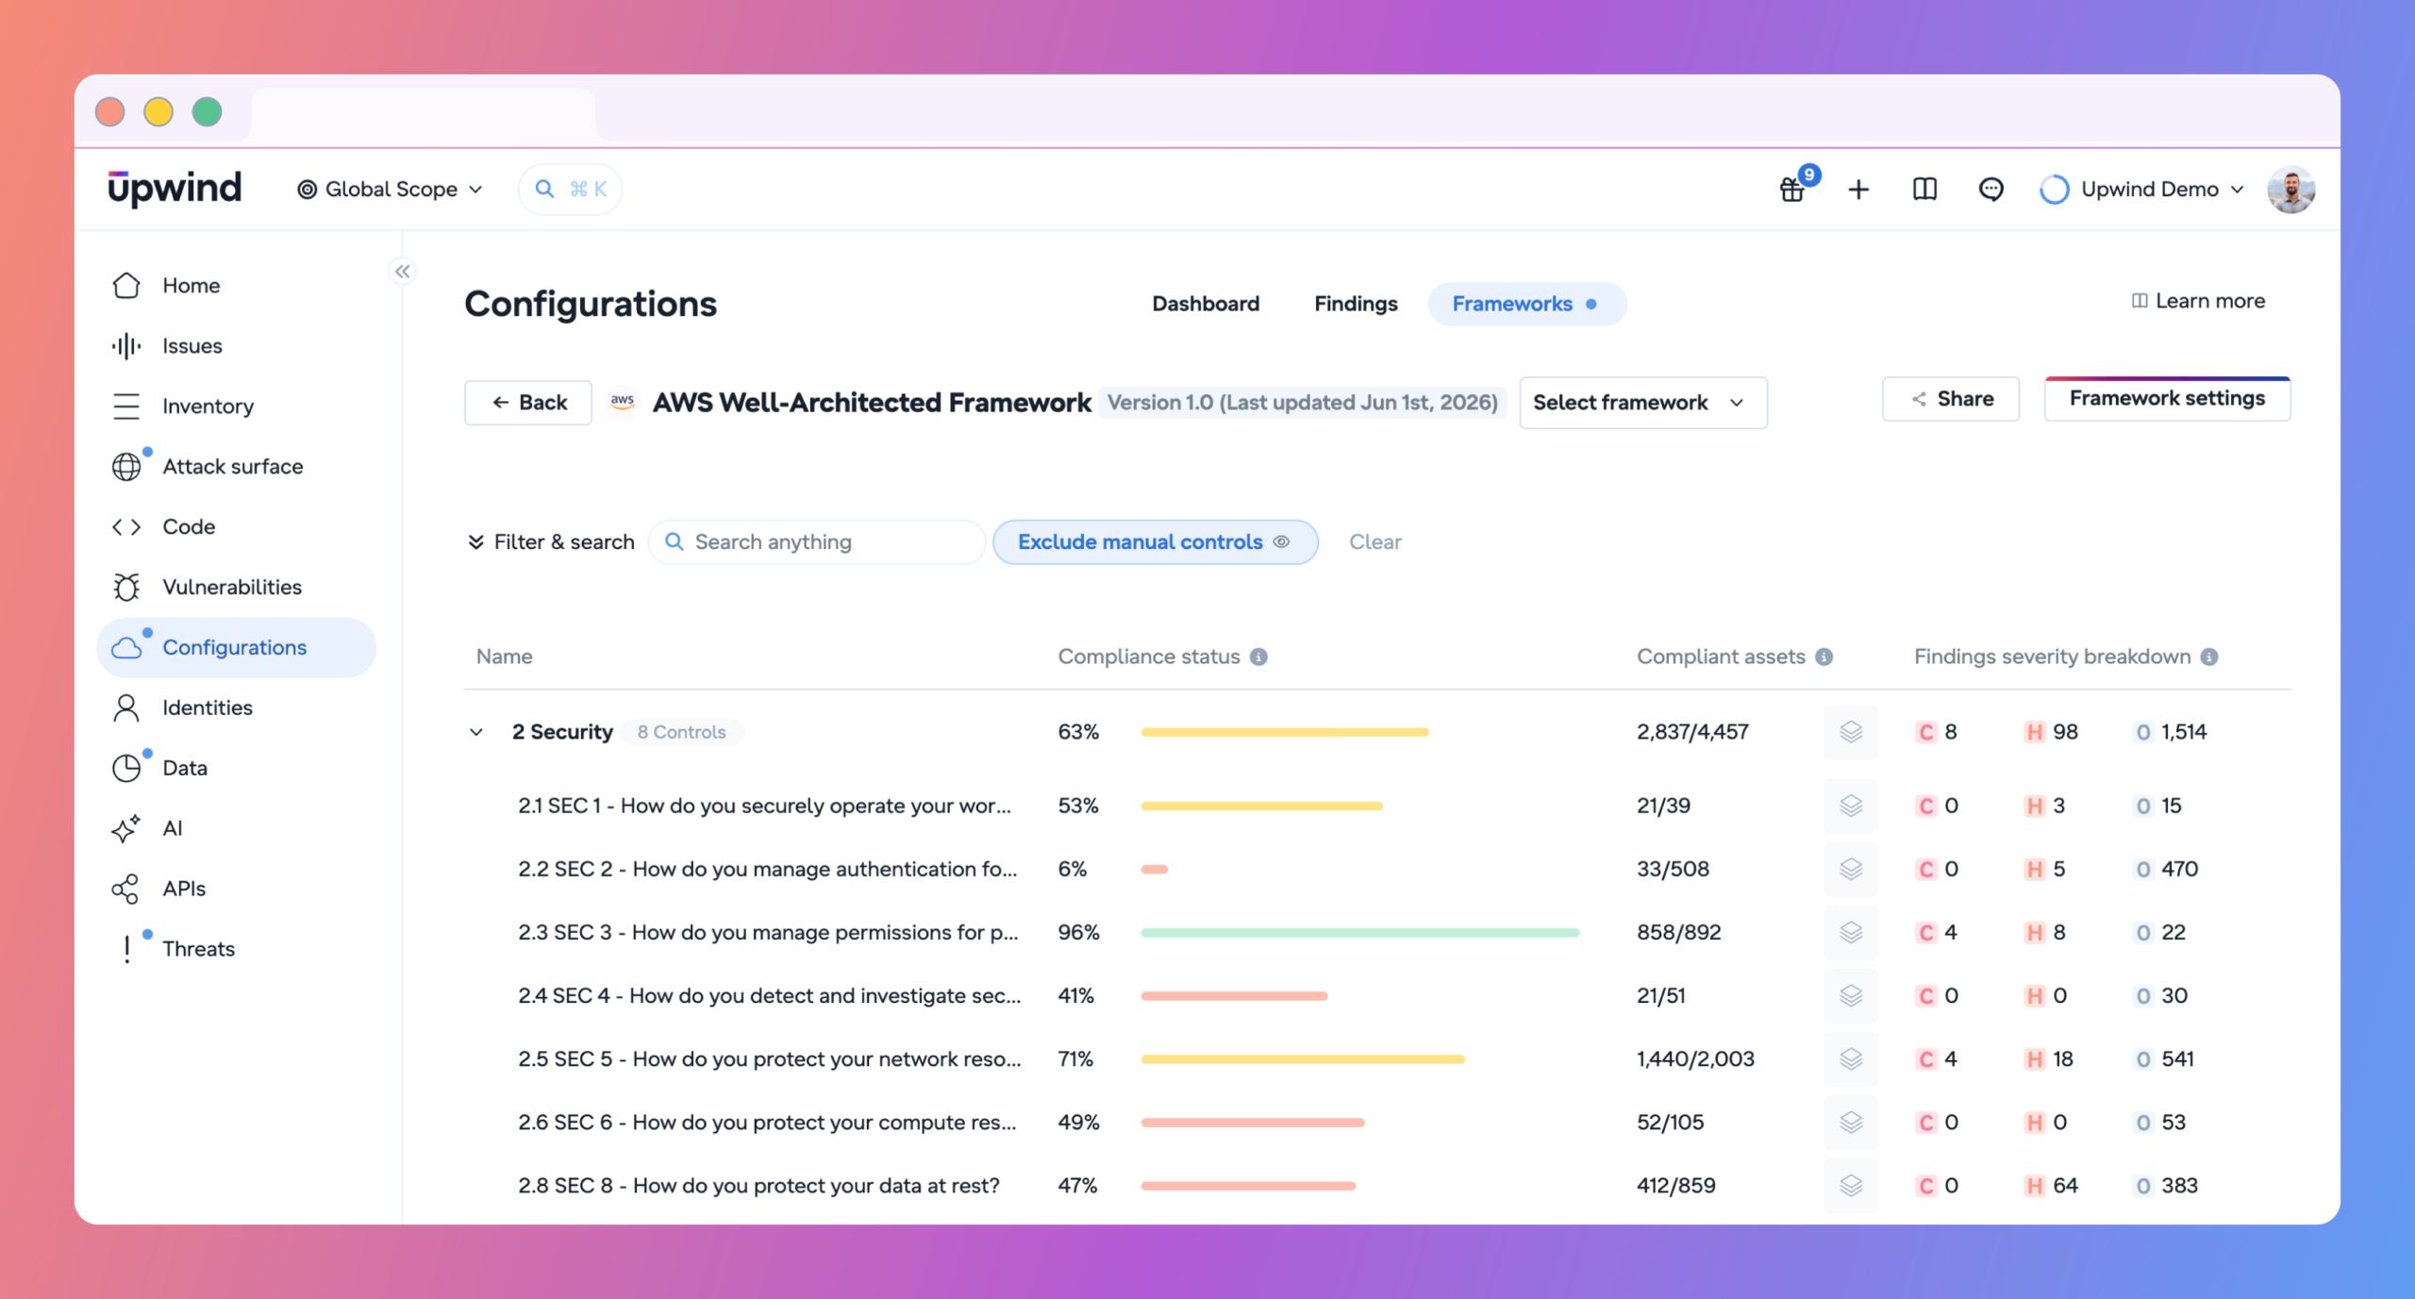The width and height of the screenshot is (2415, 1299).
Task: Click the version 1.0 last updated label
Action: click(x=1302, y=403)
